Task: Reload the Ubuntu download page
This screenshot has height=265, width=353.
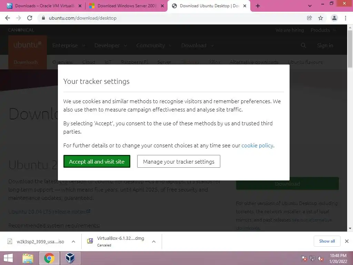Action: click(x=30, y=18)
